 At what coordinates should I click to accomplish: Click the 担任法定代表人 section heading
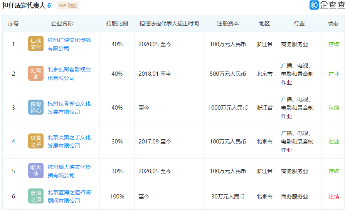pos(24,5)
